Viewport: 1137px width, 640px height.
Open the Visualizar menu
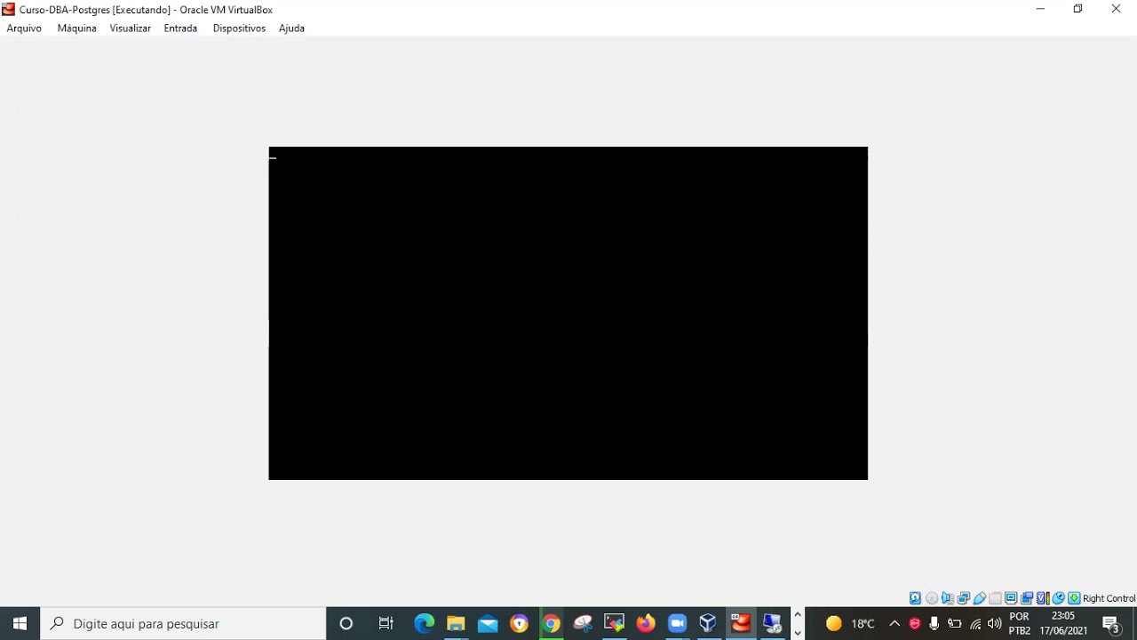[x=131, y=28]
